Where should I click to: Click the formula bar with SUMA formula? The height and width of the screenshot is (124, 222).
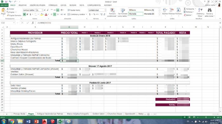coord(127,23)
